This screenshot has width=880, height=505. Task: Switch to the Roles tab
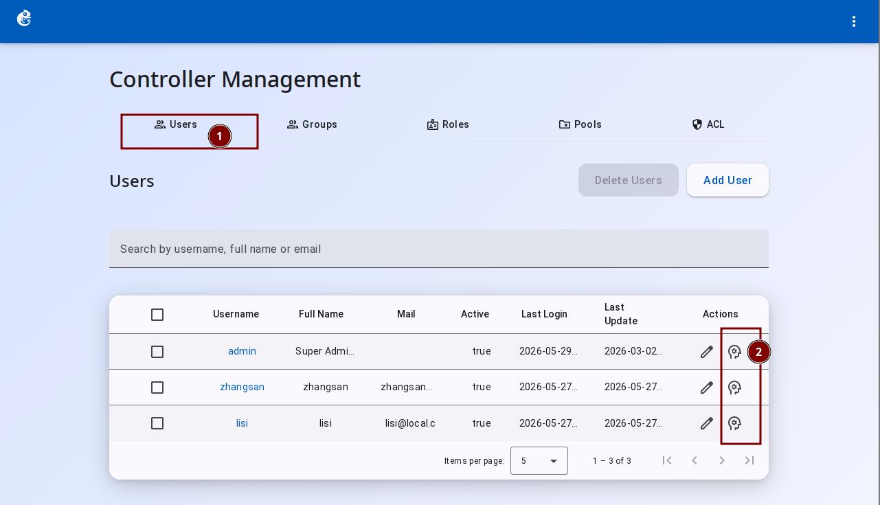[448, 124]
